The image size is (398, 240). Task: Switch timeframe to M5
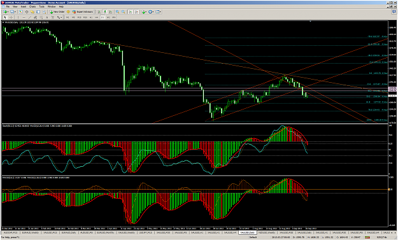click(73, 17)
